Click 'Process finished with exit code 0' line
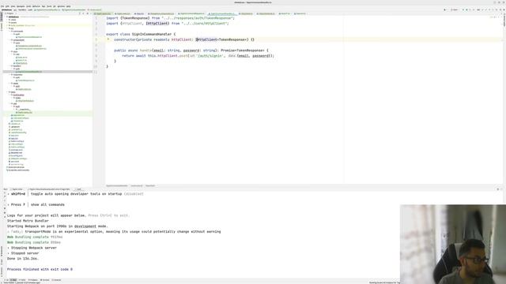 click(x=40, y=269)
